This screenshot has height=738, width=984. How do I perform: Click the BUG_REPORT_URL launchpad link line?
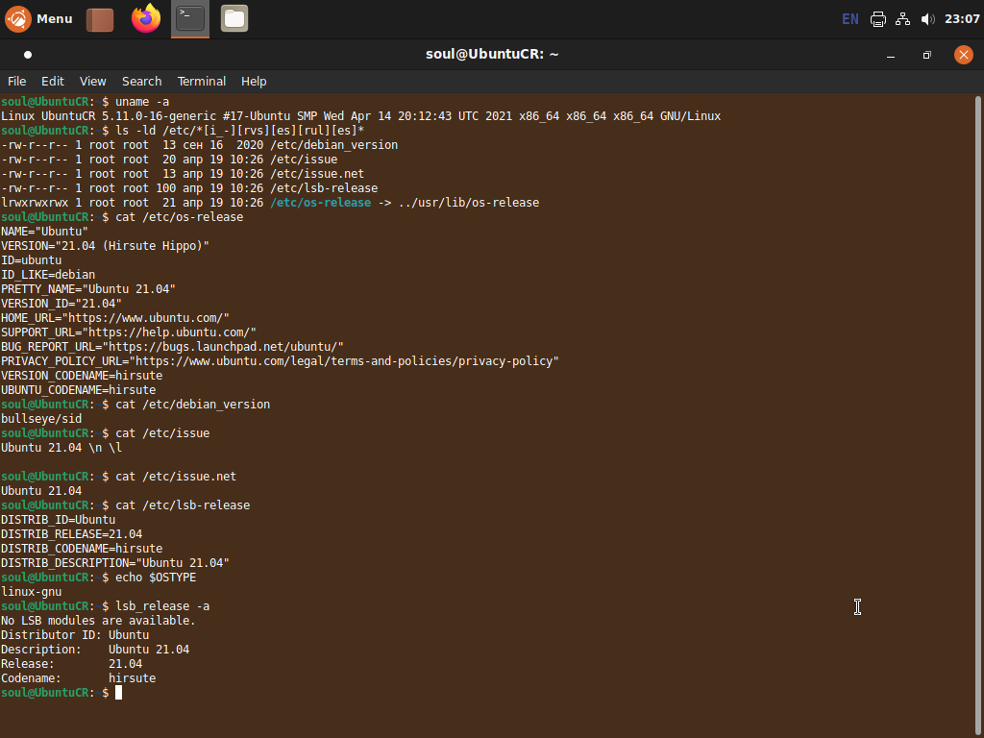coord(172,347)
